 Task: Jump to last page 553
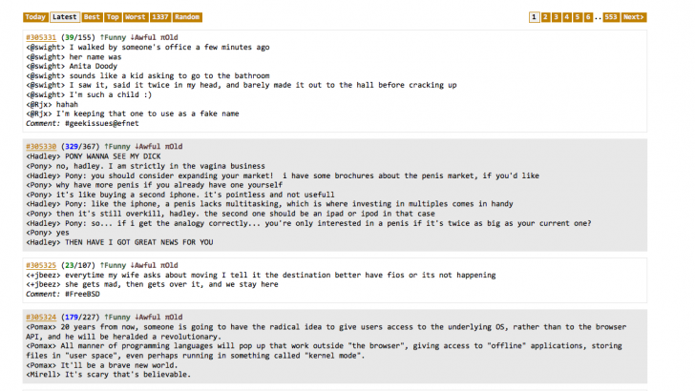click(611, 17)
